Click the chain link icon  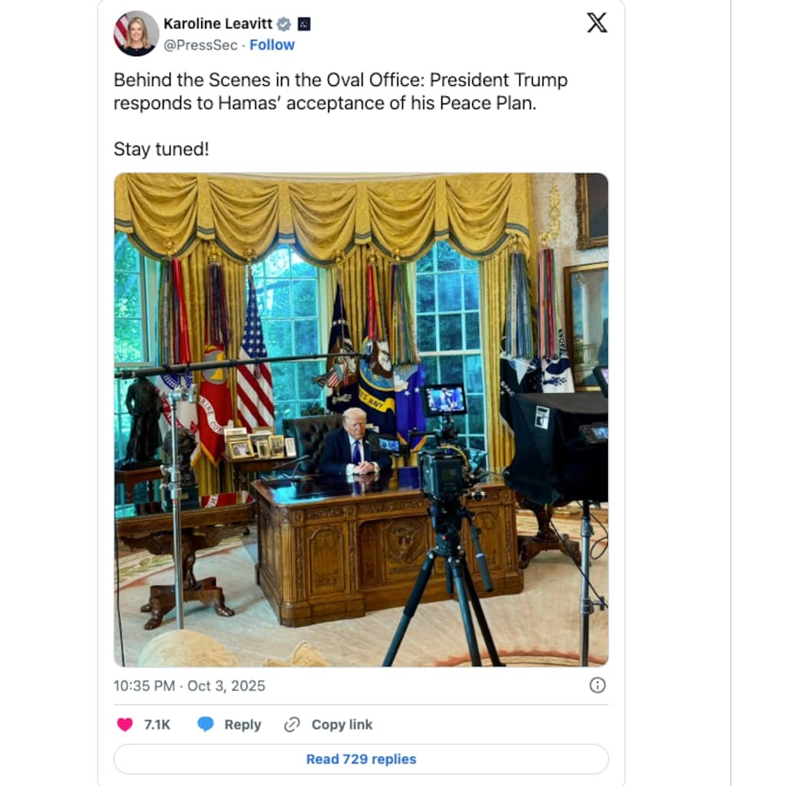click(x=292, y=725)
